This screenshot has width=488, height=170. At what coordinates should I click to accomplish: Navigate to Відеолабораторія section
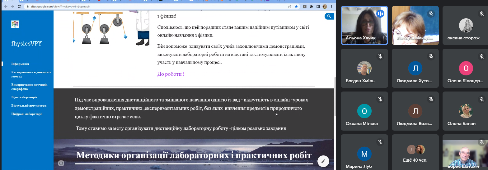(x=24, y=97)
